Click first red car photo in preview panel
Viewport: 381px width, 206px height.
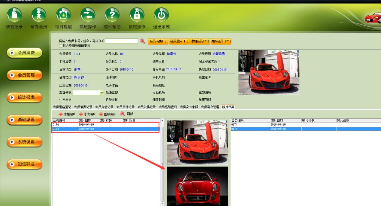click(198, 143)
